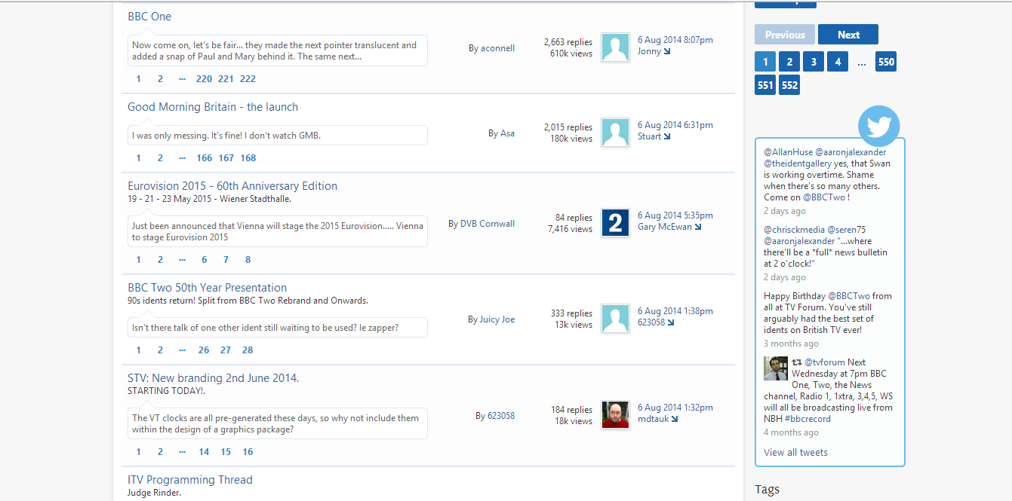Open Gary McEwan's profile link
Viewport: 1012px width, 501px height.
tap(665, 227)
